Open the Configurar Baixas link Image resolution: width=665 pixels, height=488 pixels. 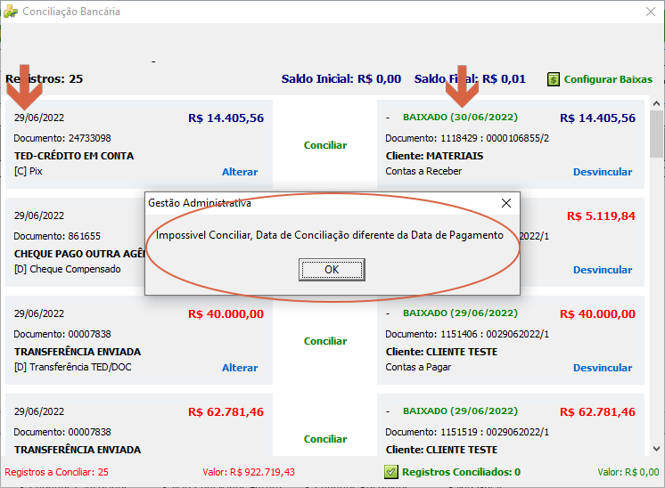pos(608,79)
